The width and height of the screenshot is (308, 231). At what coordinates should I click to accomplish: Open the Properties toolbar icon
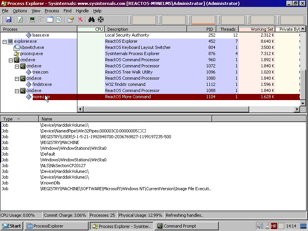pos(71,20)
